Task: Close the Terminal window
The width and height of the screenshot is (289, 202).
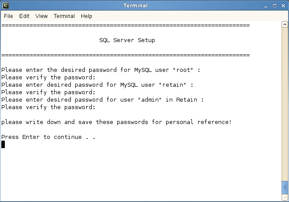Action: point(283,6)
